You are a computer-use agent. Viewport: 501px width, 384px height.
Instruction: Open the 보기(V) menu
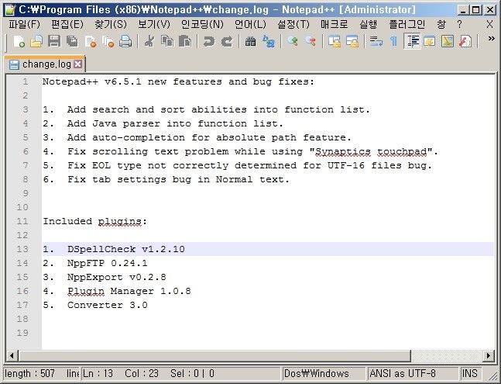(x=154, y=24)
